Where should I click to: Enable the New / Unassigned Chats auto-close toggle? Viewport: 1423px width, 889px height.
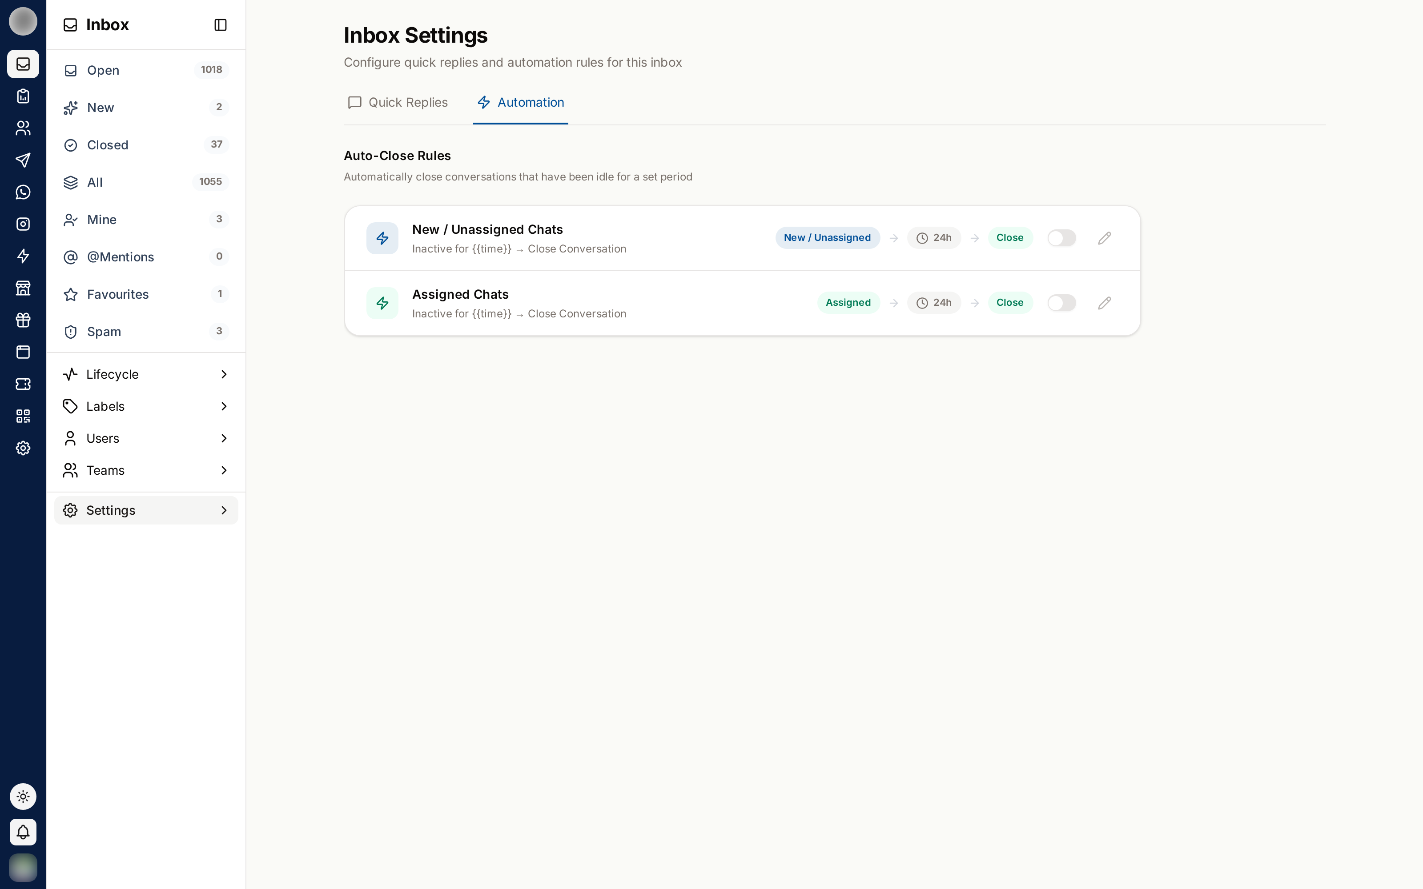(x=1061, y=238)
